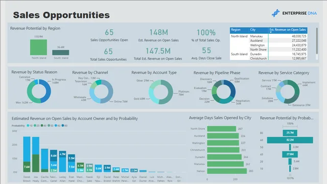
Task: Toggle probability 20 legend dot
Action: pyautogui.click(x=35, y=126)
